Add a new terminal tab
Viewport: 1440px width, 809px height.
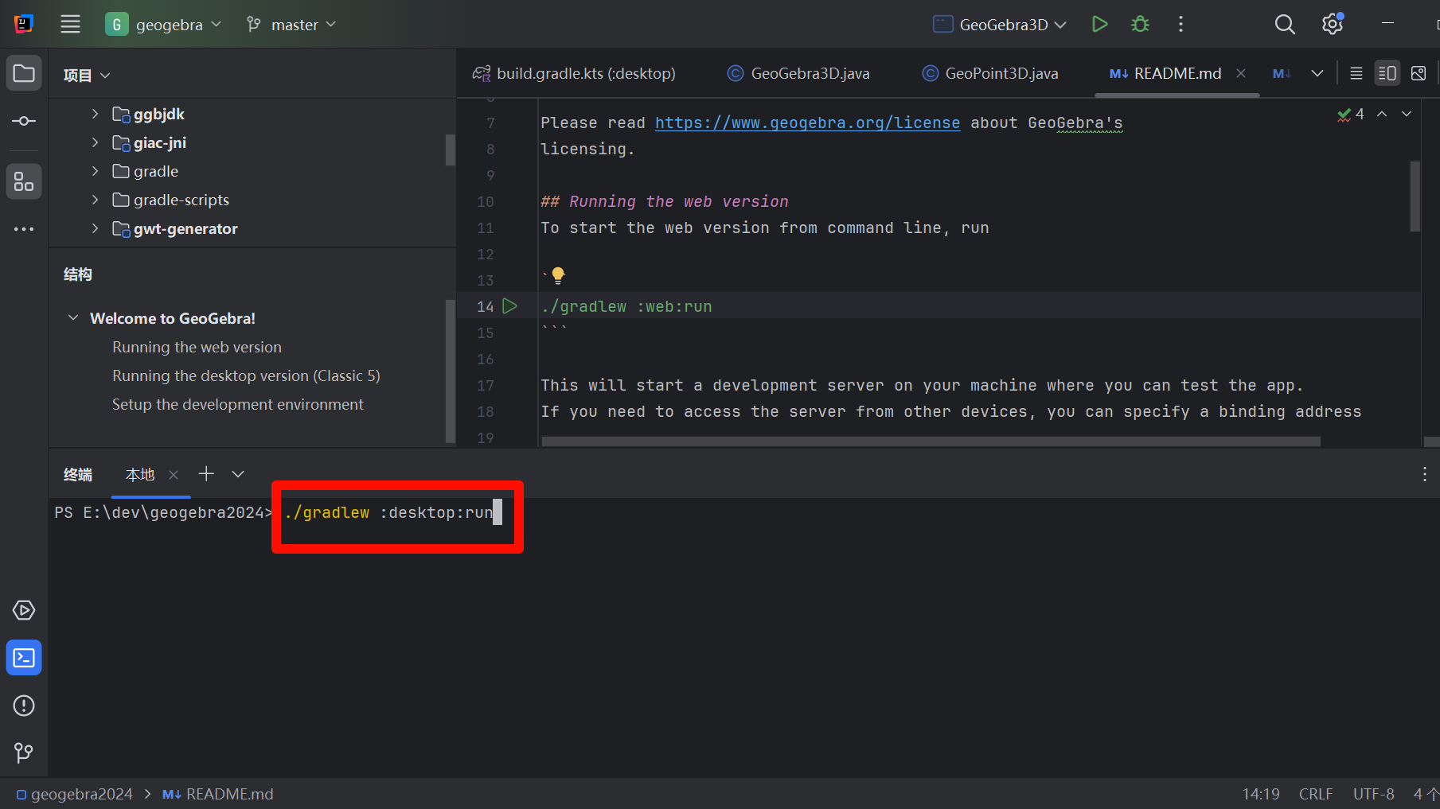click(206, 474)
